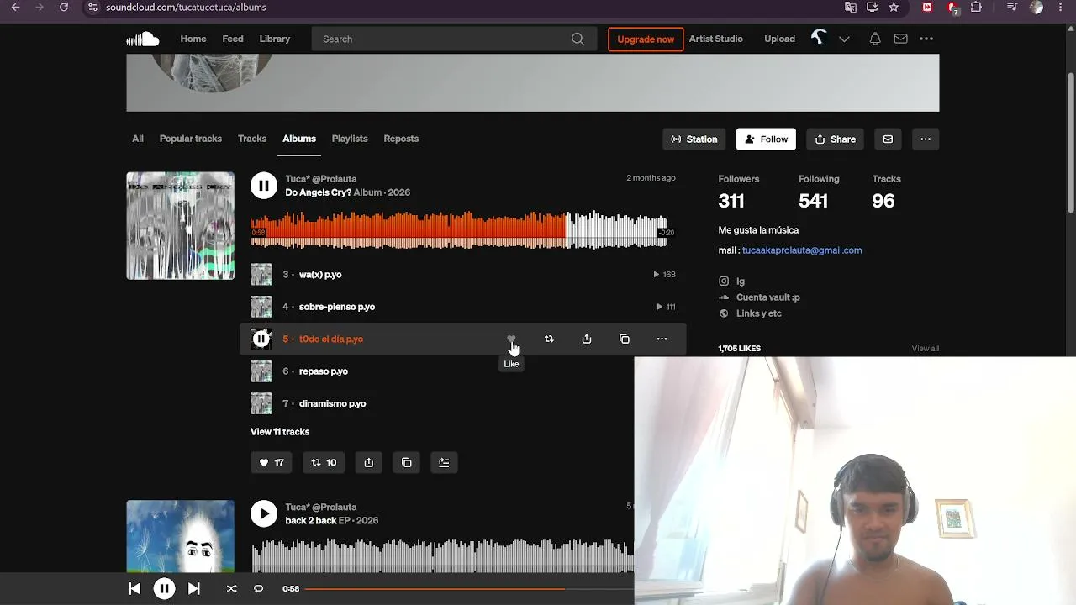Image resolution: width=1076 pixels, height=605 pixels.
Task: Bookmark this page with the star
Action: click(x=894, y=8)
